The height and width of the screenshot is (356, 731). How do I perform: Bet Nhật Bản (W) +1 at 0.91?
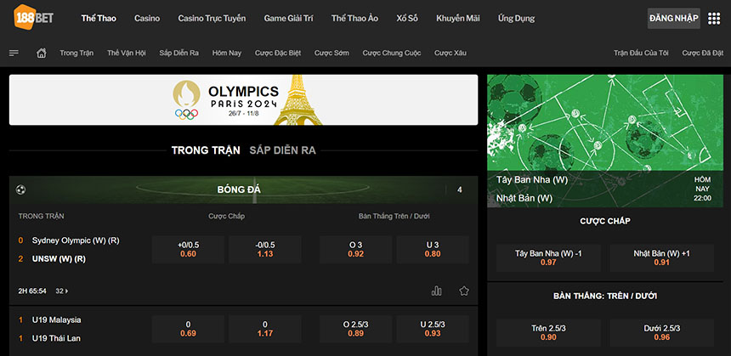(x=661, y=258)
